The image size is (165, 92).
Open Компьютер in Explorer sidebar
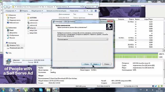click(x=12, y=43)
